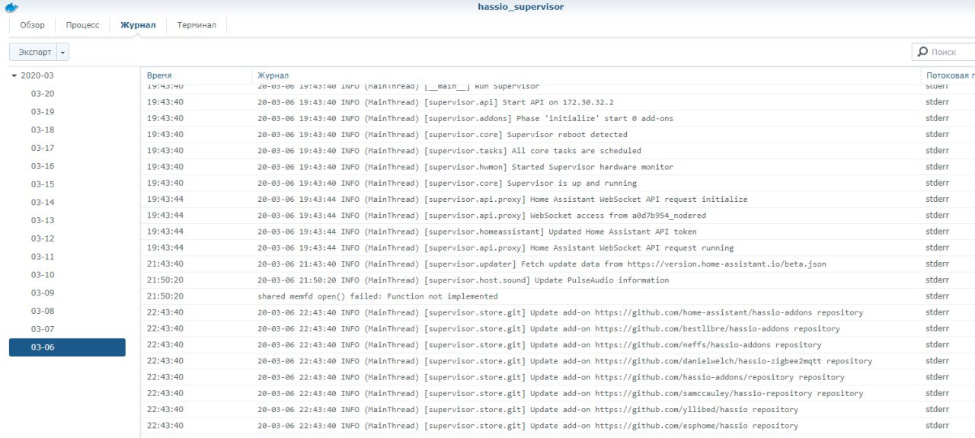Collapse the 2020-03 tree node
975x438 pixels.
pos(14,75)
